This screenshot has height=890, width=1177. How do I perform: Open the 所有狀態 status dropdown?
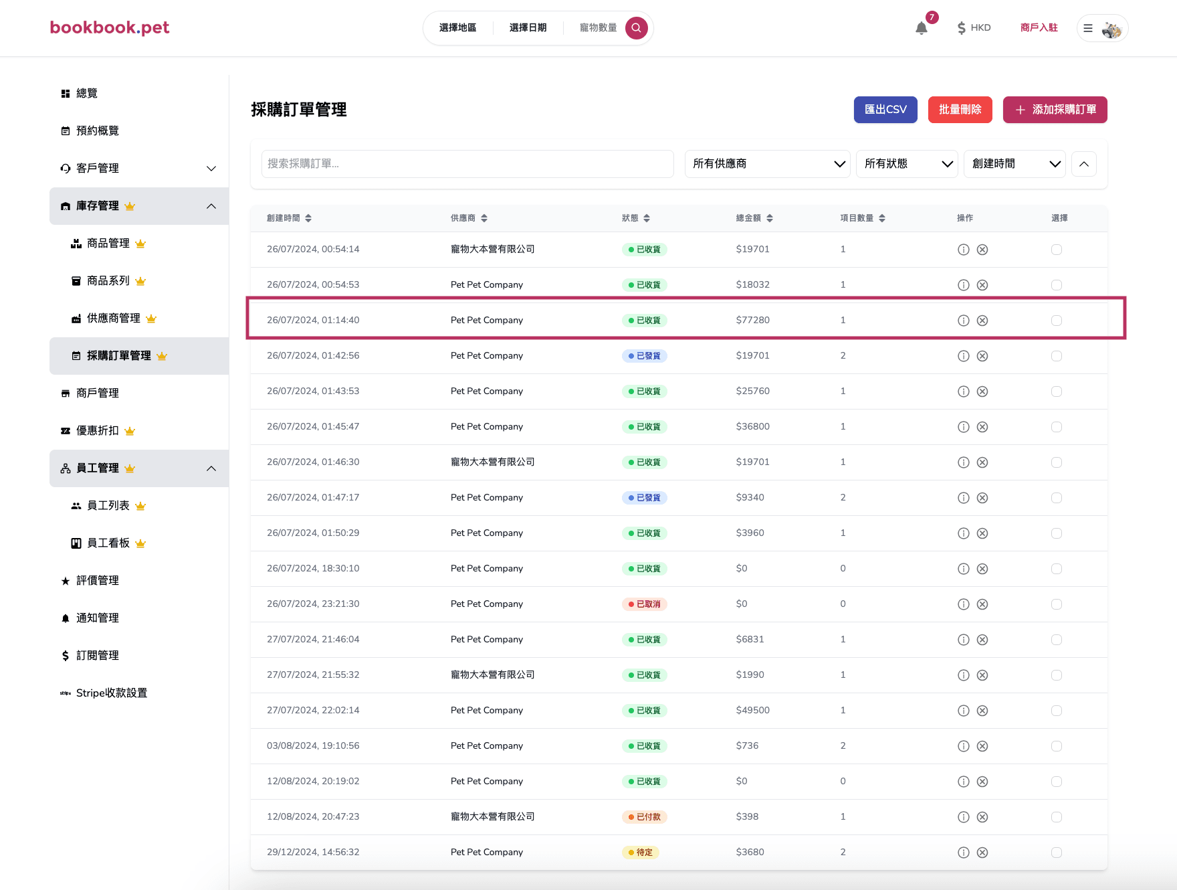coord(907,164)
